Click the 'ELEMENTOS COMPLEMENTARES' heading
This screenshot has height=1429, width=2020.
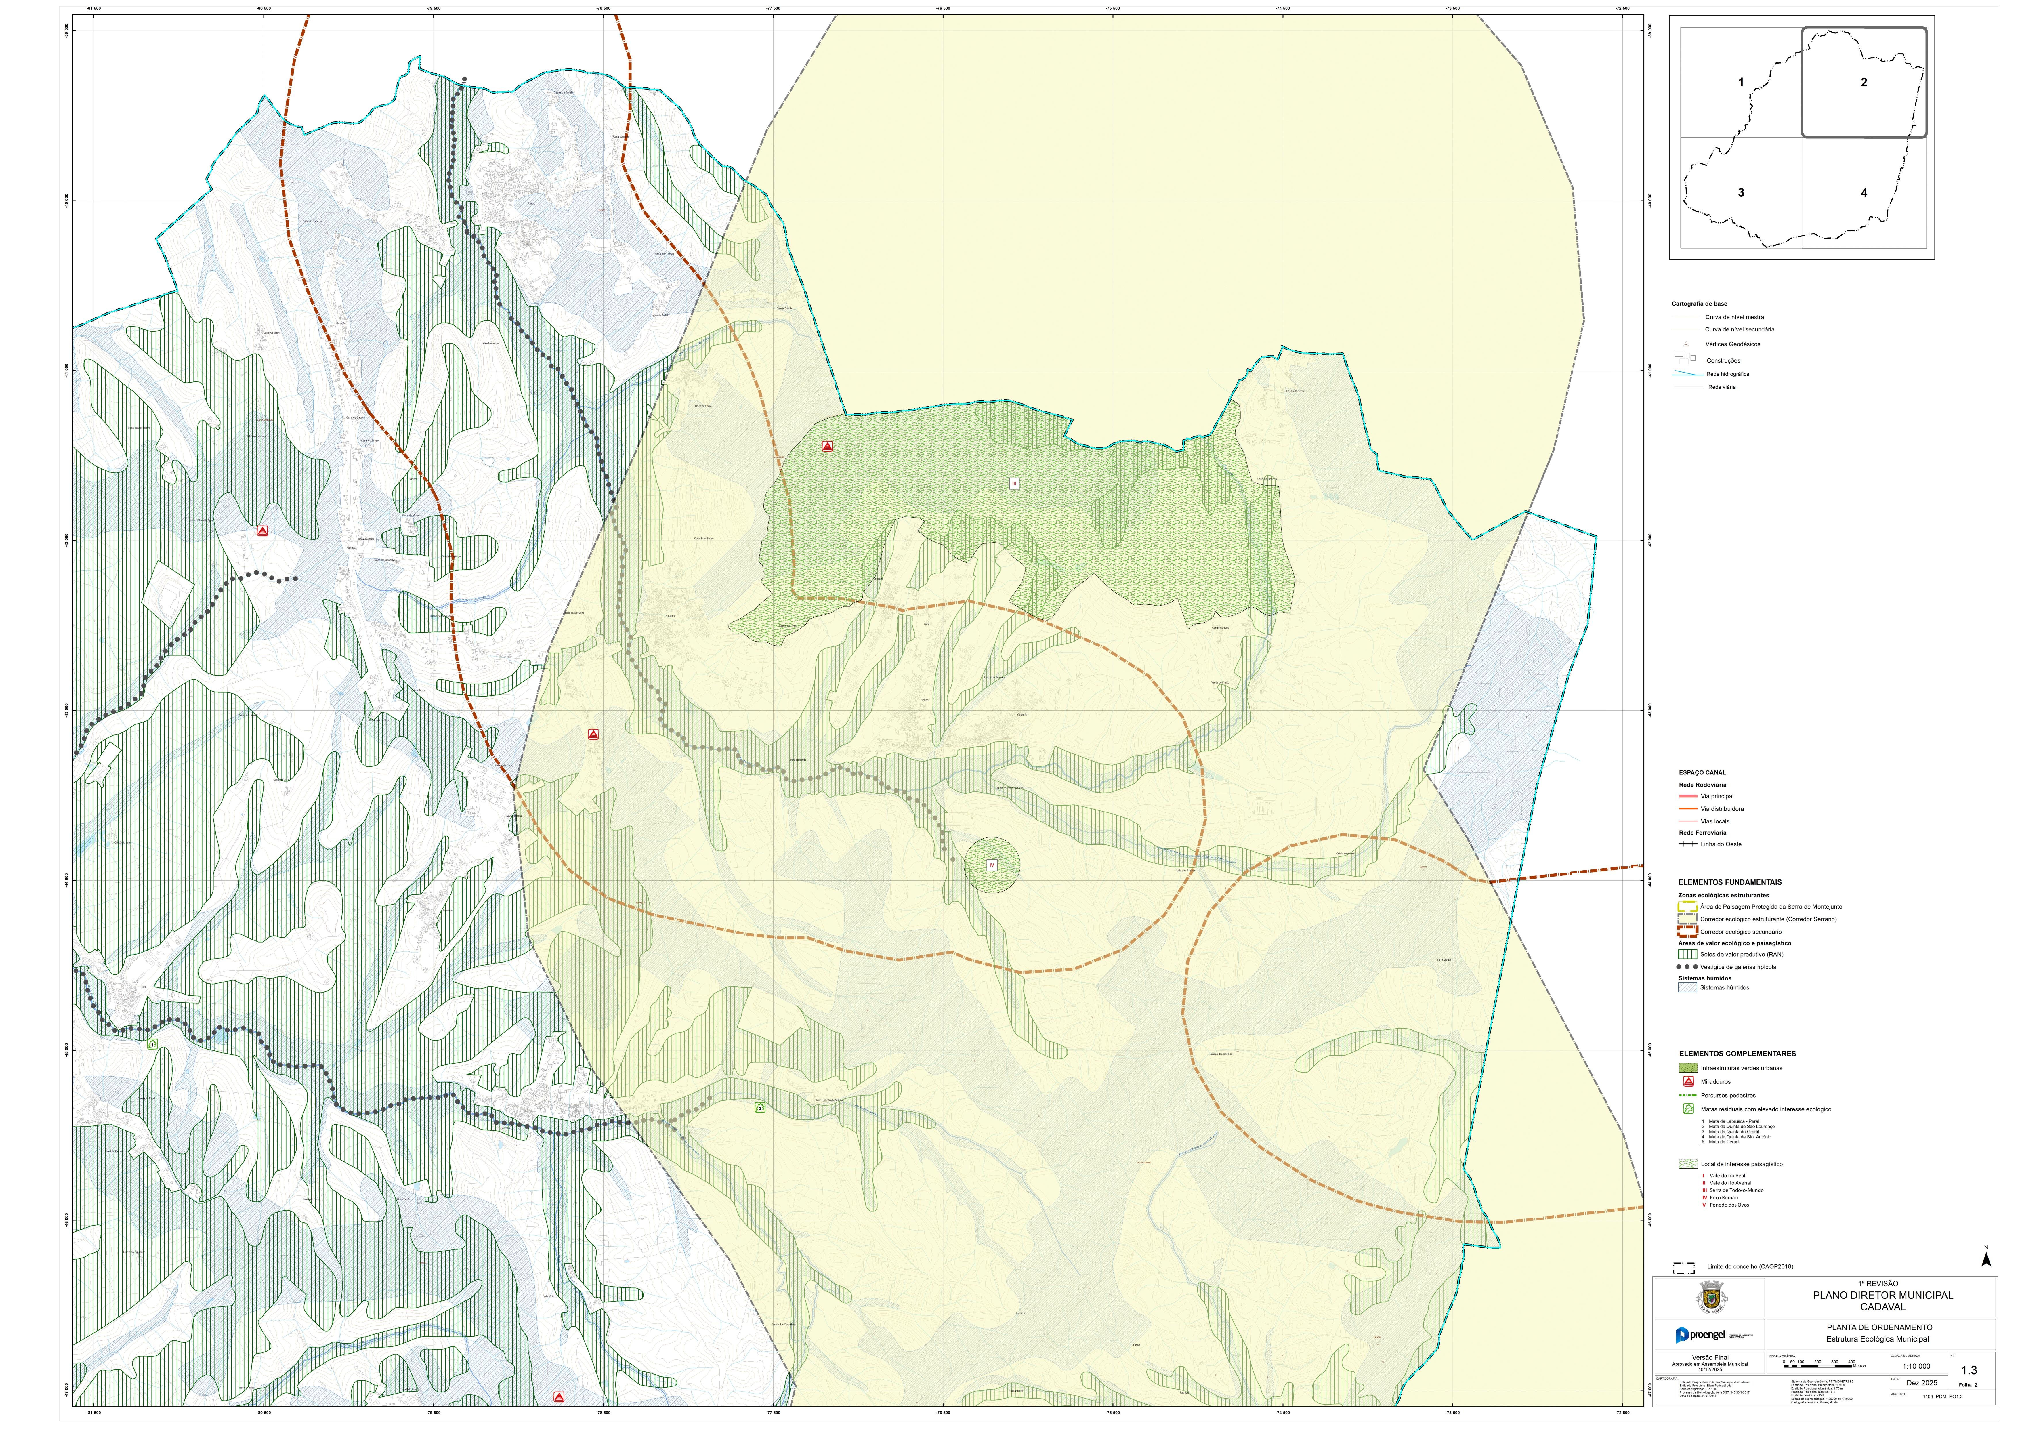(x=1738, y=1053)
